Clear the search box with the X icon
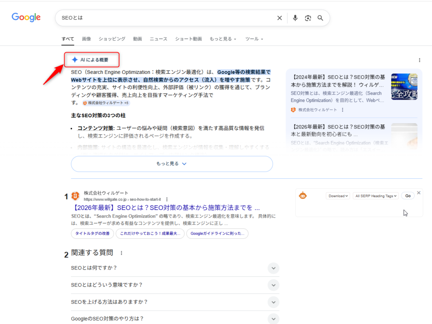The height and width of the screenshot is (324, 432). click(x=279, y=18)
